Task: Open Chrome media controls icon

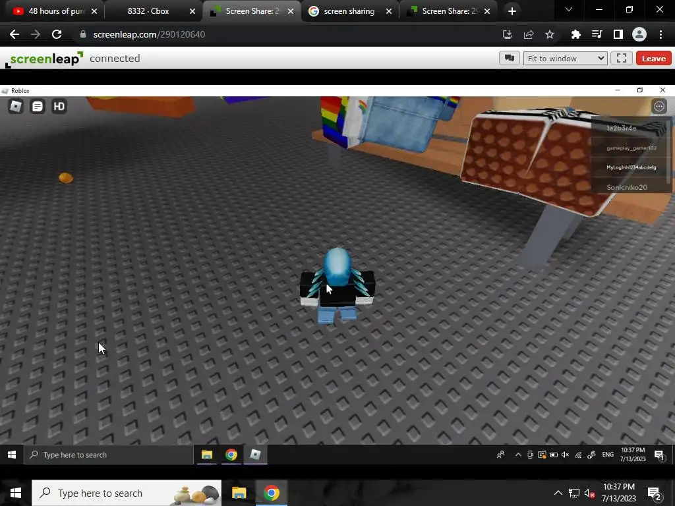Action: [597, 34]
